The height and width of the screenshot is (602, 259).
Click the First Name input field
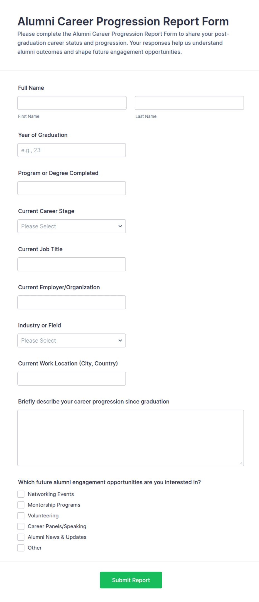(x=72, y=103)
